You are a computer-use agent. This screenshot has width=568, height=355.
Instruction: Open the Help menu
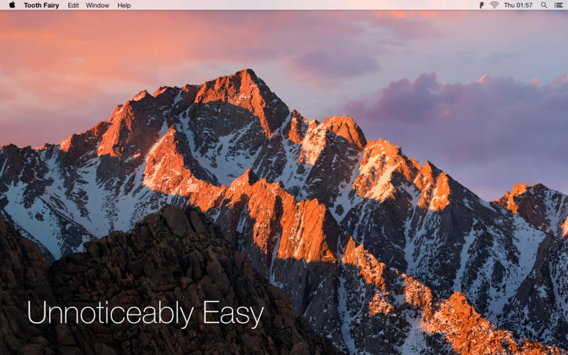(124, 5)
